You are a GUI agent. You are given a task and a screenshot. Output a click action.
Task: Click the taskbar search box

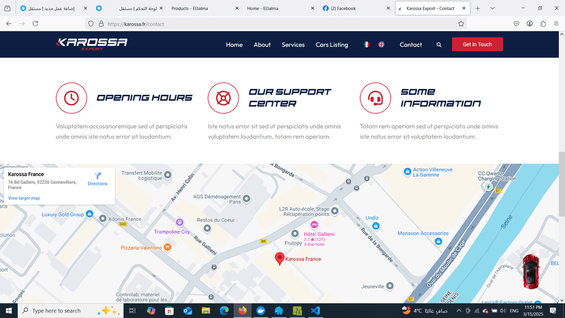71,310
